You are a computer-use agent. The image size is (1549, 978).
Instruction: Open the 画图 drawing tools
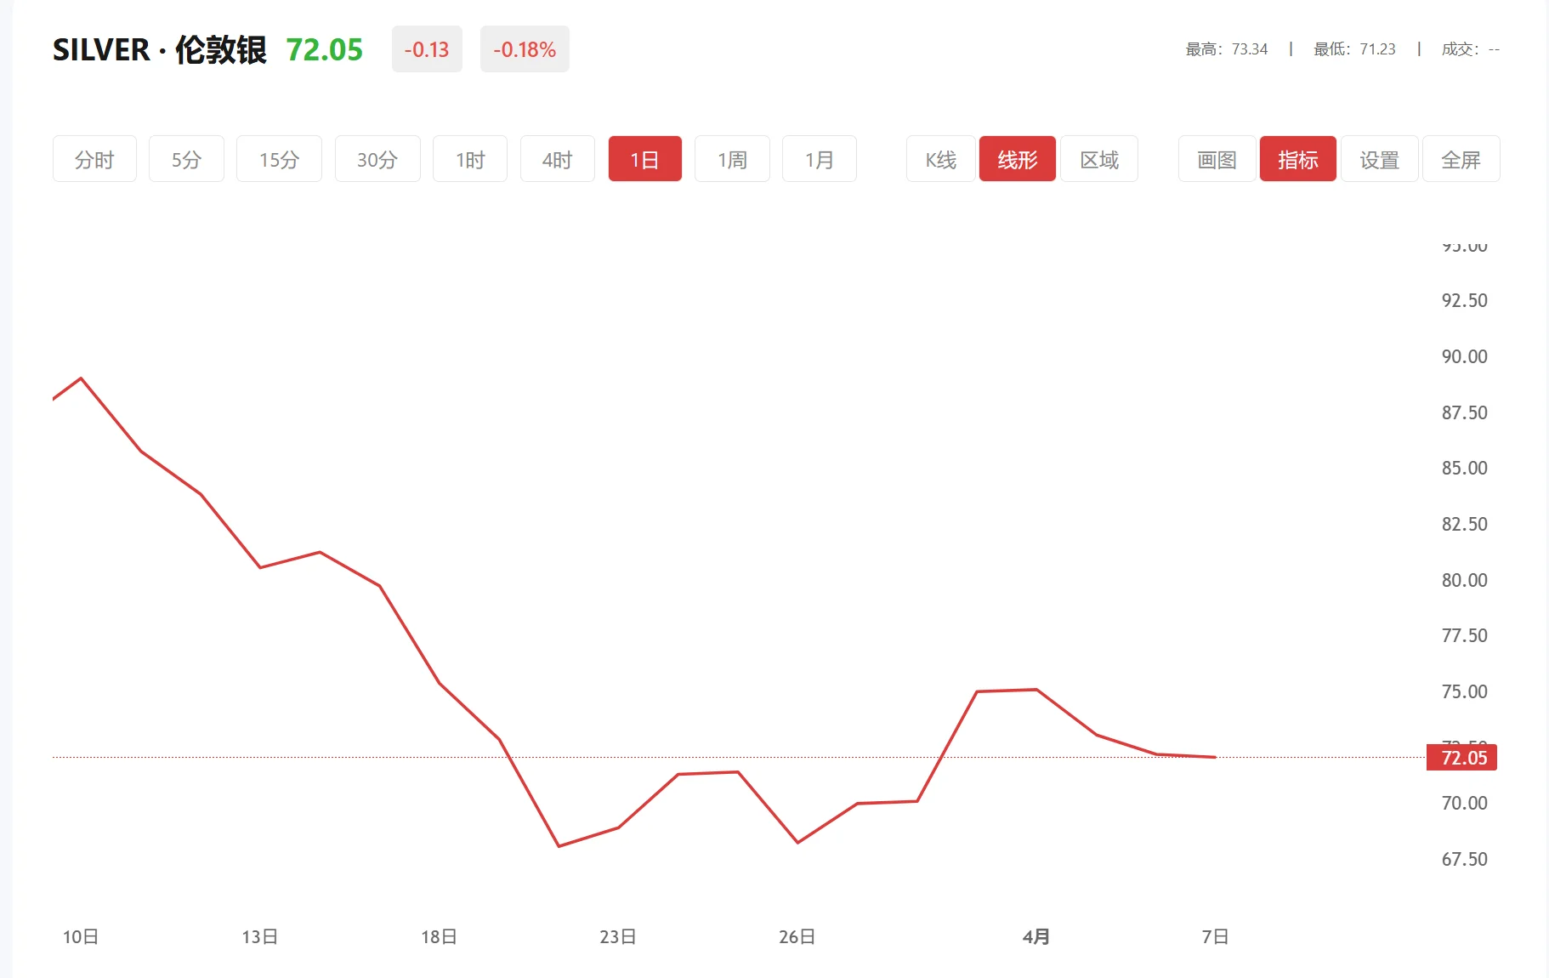(1215, 158)
